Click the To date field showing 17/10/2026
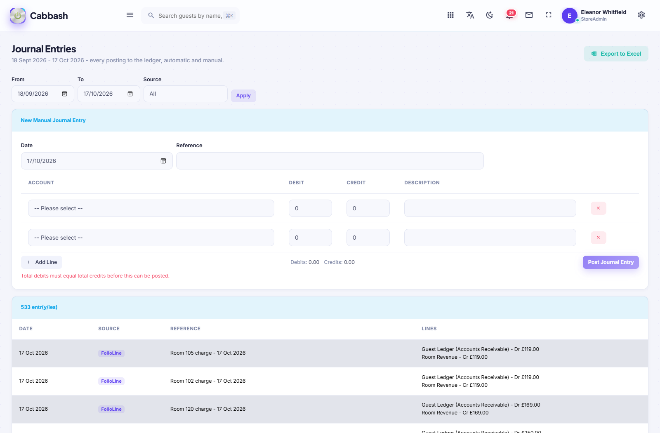Image resolution: width=660 pixels, height=433 pixels. [109, 94]
